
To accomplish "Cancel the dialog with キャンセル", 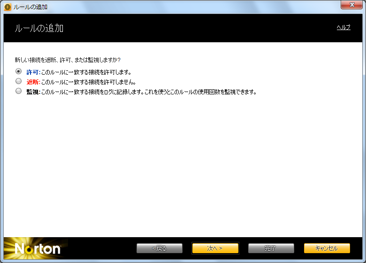I will (x=327, y=248).
